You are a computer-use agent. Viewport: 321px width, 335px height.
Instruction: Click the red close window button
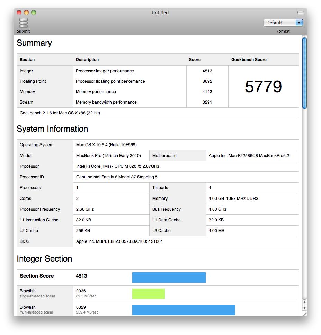pyautogui.click(x=19, y=12)
